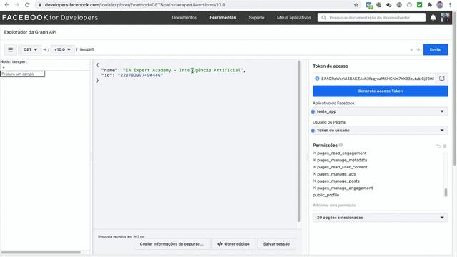Click the Explorador da Graph API heading
The width and height of the screenshot is (457, 257).
click(30, 32)
